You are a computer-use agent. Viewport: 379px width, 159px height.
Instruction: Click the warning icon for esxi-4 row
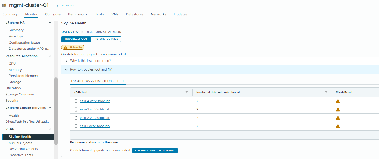[x=338, y=101]
